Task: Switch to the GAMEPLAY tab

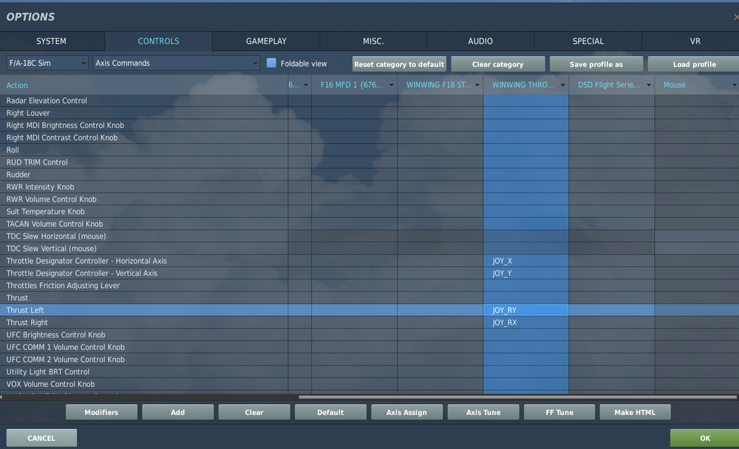Action: point(266,41)
